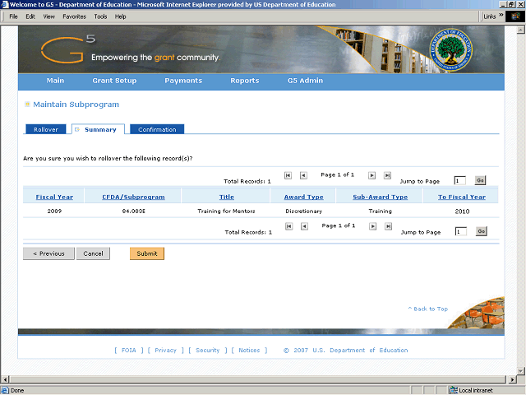Go to next page in top pager
Screen dimensions: 526x395
[x=371, y=175]
